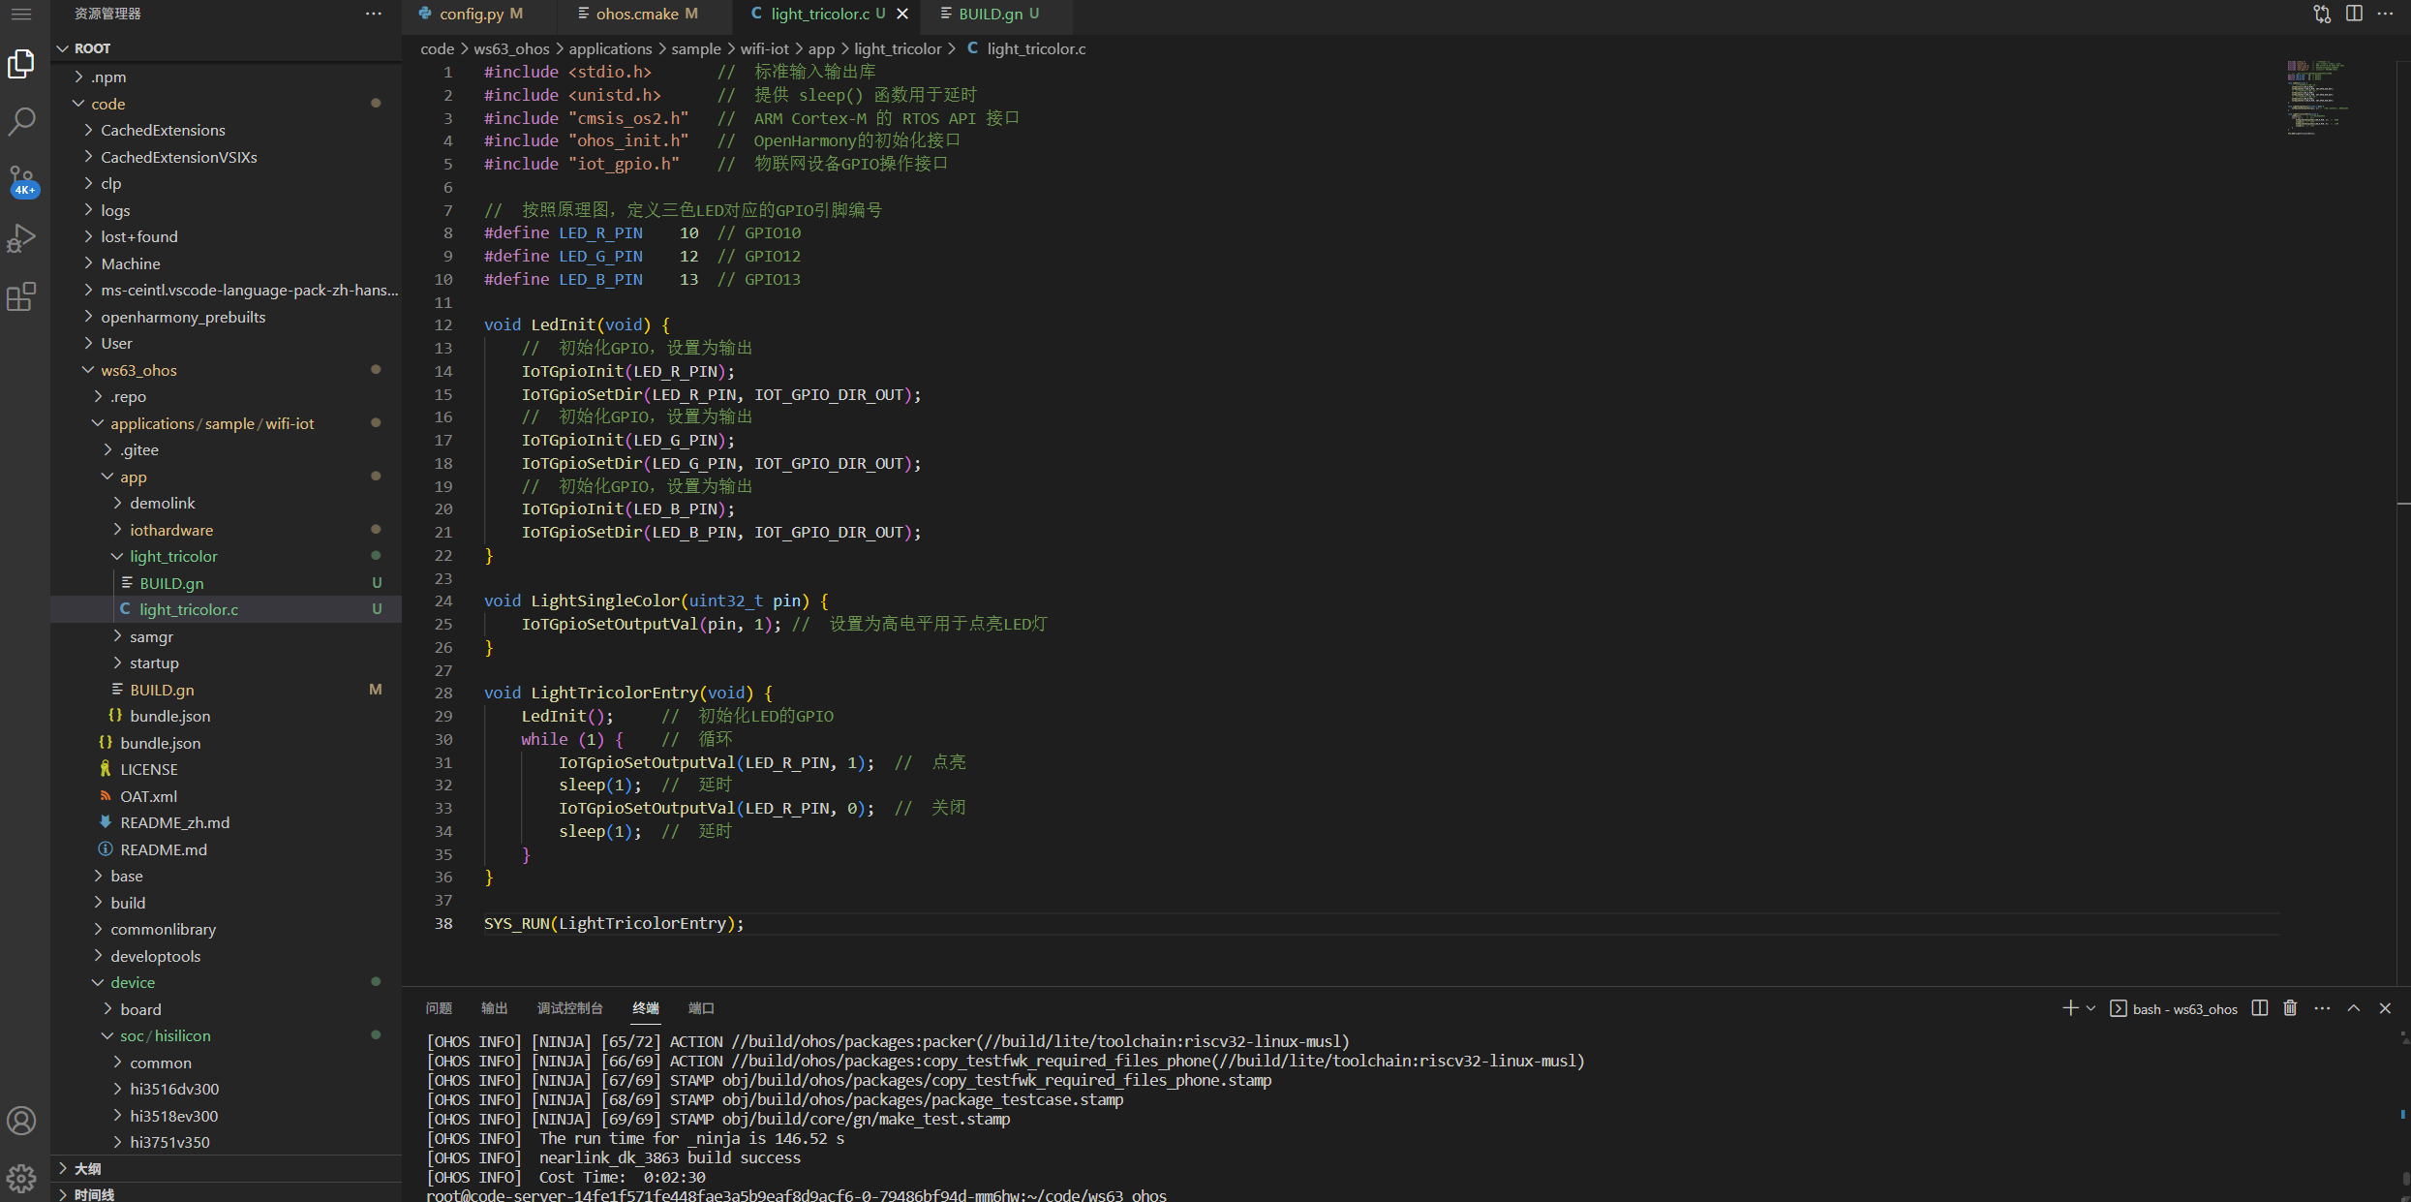2411x1202 pixels.
Task: Collapse the app folder in Explorer
Action: pos(133,477)
